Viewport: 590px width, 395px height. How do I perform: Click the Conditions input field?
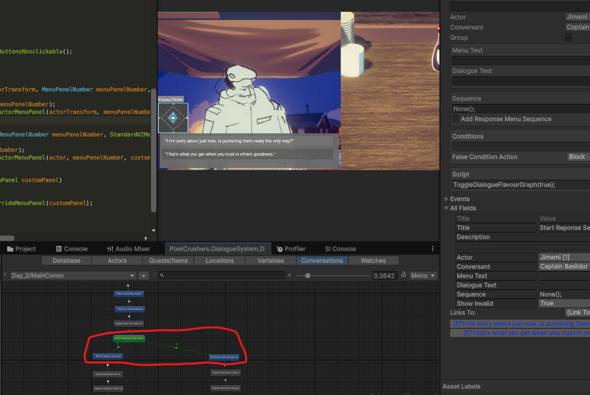[521, 147]
